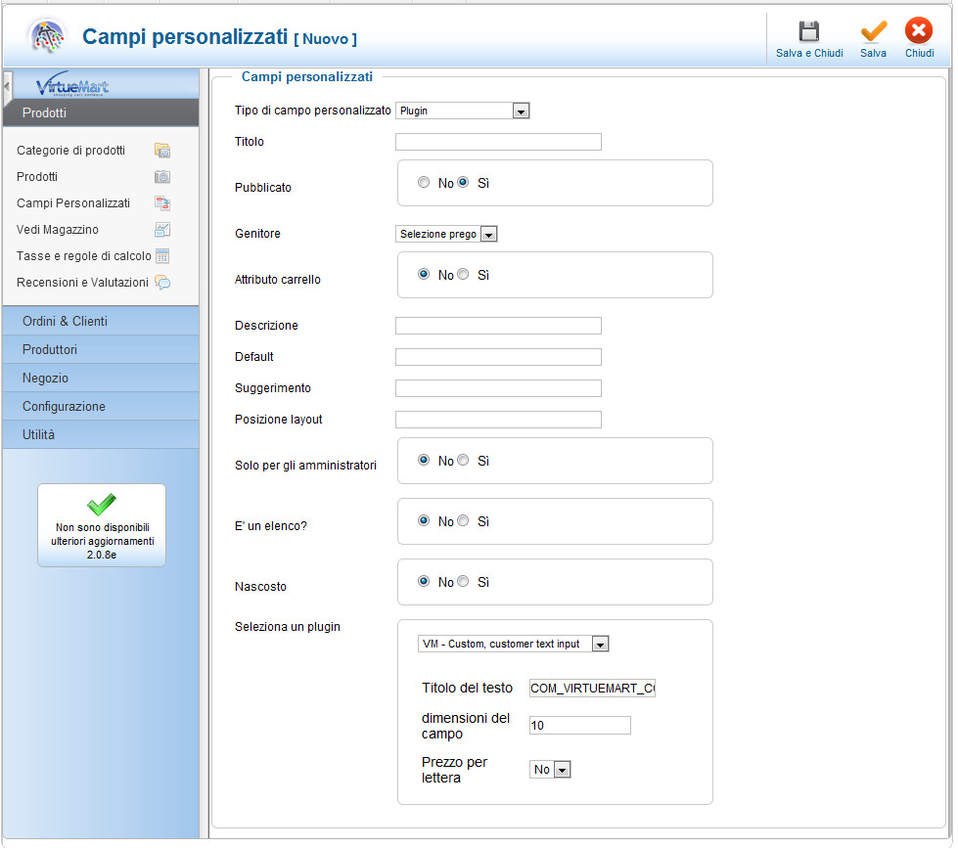
Task: Expand the Genitore selection dropdown
Action: [x=447, y=235]
